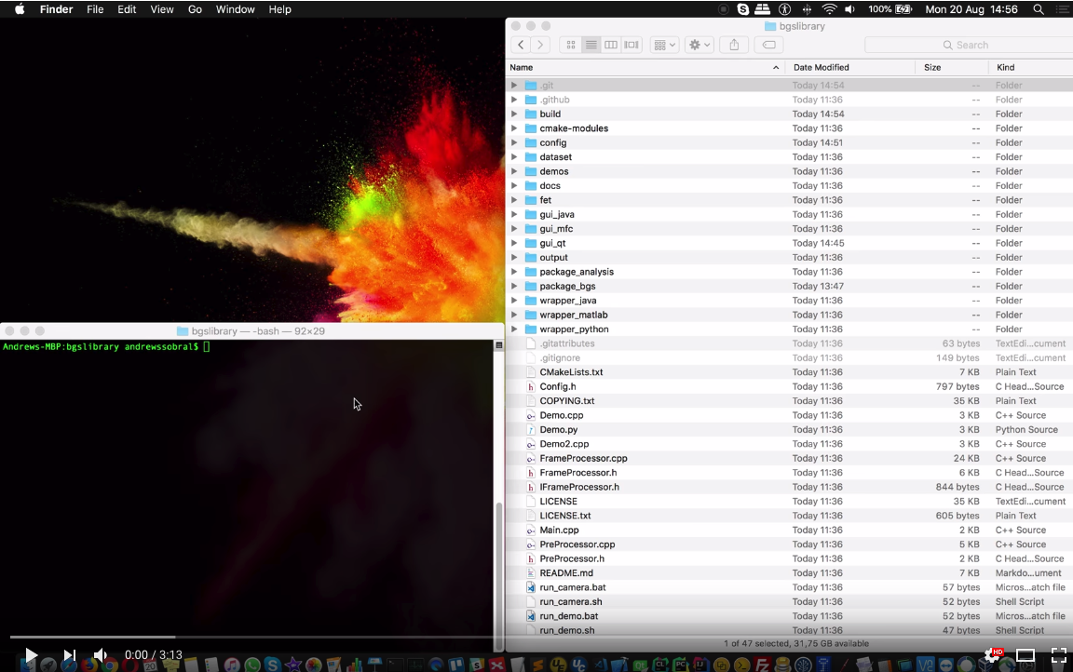Click the Share button in Finder toolbar
The width and height of the screenshot is (1073, 672).
[734, 45]
